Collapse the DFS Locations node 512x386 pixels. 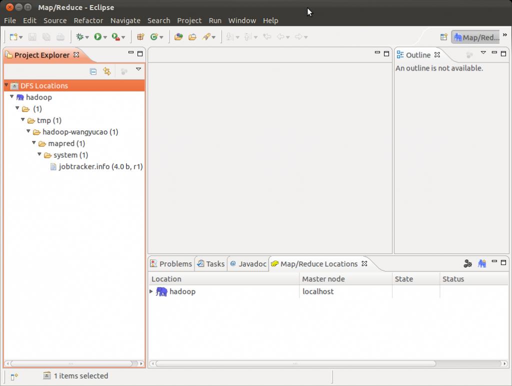coord(6,85)
